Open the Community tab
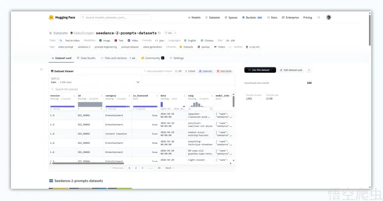This screenshot has width=383, height=201. click(x=153, y=58)
